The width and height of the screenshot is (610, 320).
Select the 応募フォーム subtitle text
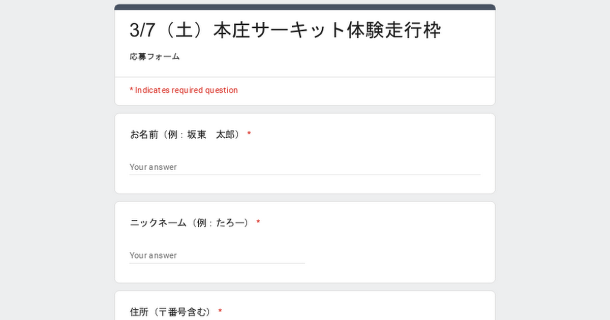click(x=155, y=57)
